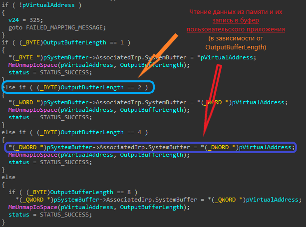Click the standalone final 'else' keyword
Image resolution: width=306 pixels, height=227 pixels.
[x=9, y=177]
